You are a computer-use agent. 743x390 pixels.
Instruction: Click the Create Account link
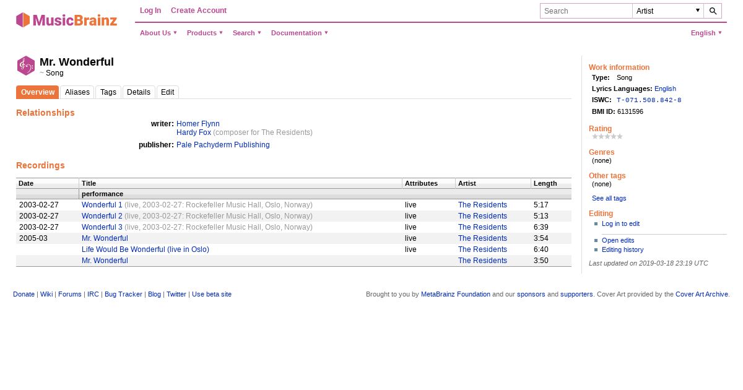(199, 11)
